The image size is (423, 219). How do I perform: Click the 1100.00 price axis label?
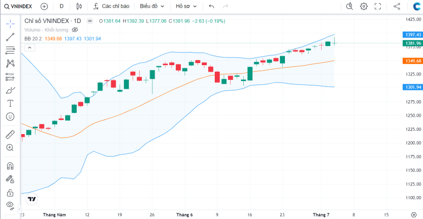coord(413,198)
